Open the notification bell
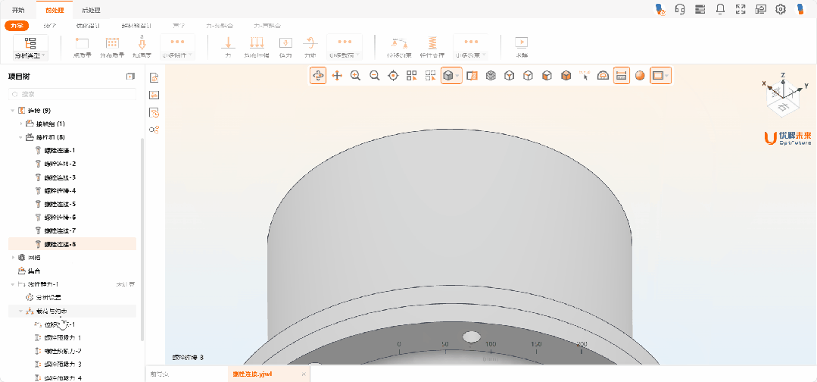The image size is (817, 382). coord(720,9)
